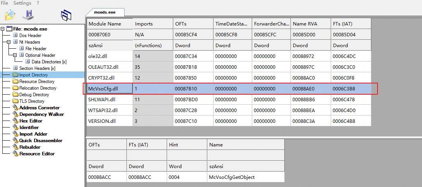Click the upper table's OFTs column header
Image resolution: width=422 pixels, height=187 pixels.
click(193, 24)
